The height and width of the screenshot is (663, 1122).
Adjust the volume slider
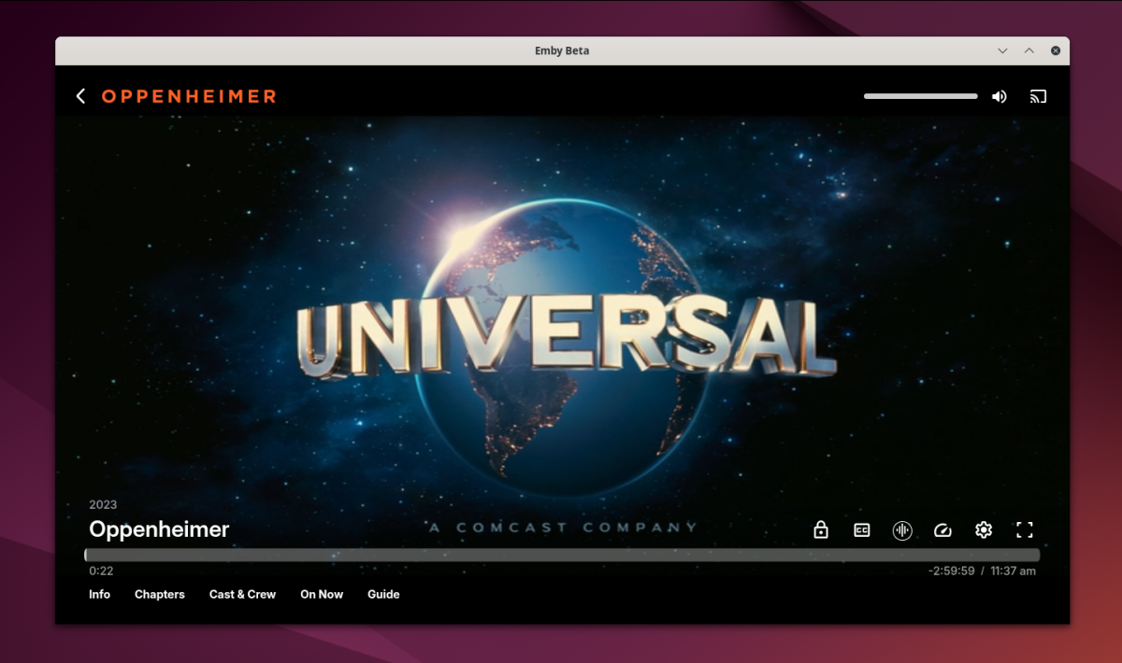click(x=919, y=95)
